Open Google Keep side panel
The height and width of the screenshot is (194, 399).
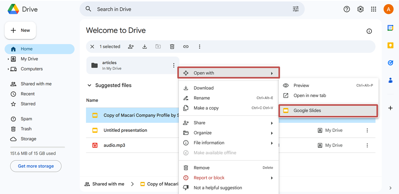pos(390,45)
